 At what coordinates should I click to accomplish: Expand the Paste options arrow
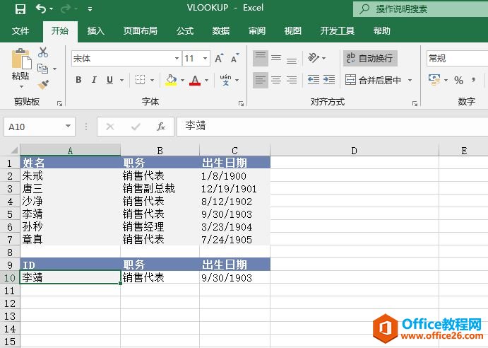click(x=21, y=86)
